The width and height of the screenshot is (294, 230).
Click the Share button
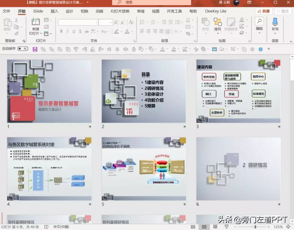tap(264, 11)
